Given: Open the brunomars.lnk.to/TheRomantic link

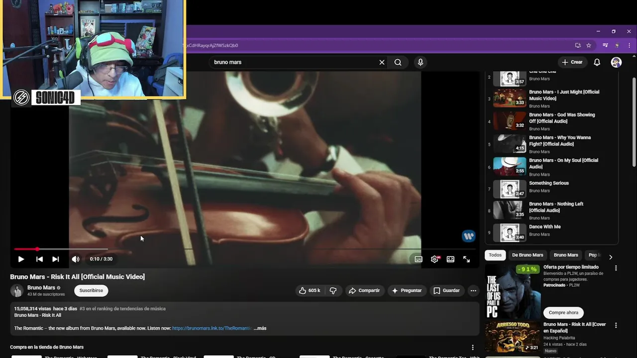Looking at the screenshot, I should (x=212, y=328).
